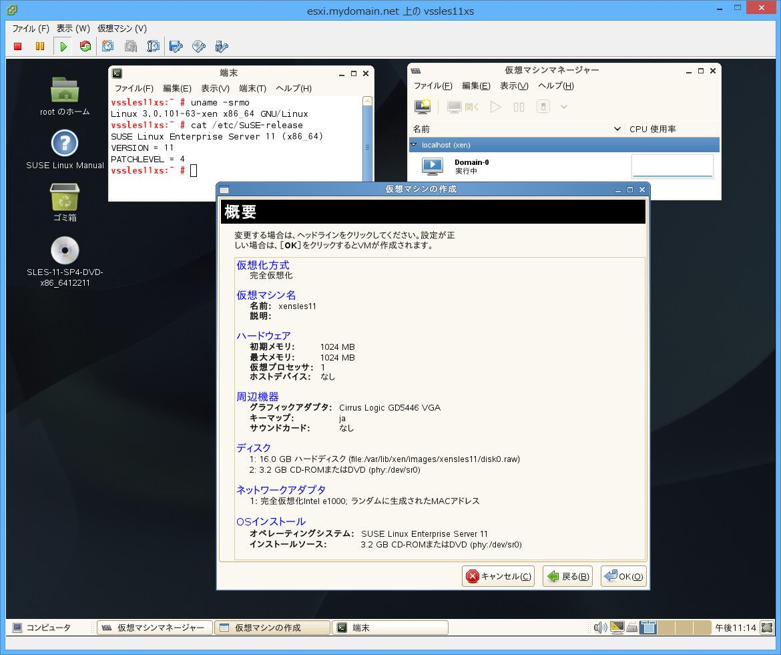Viewport: 781px width, 655px height.
Task: Click the name column sort arrow
Action: 617,129
